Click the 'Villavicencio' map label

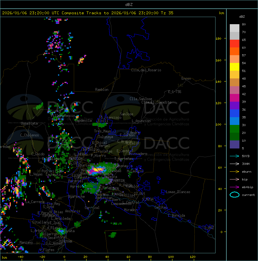[63, 116]
